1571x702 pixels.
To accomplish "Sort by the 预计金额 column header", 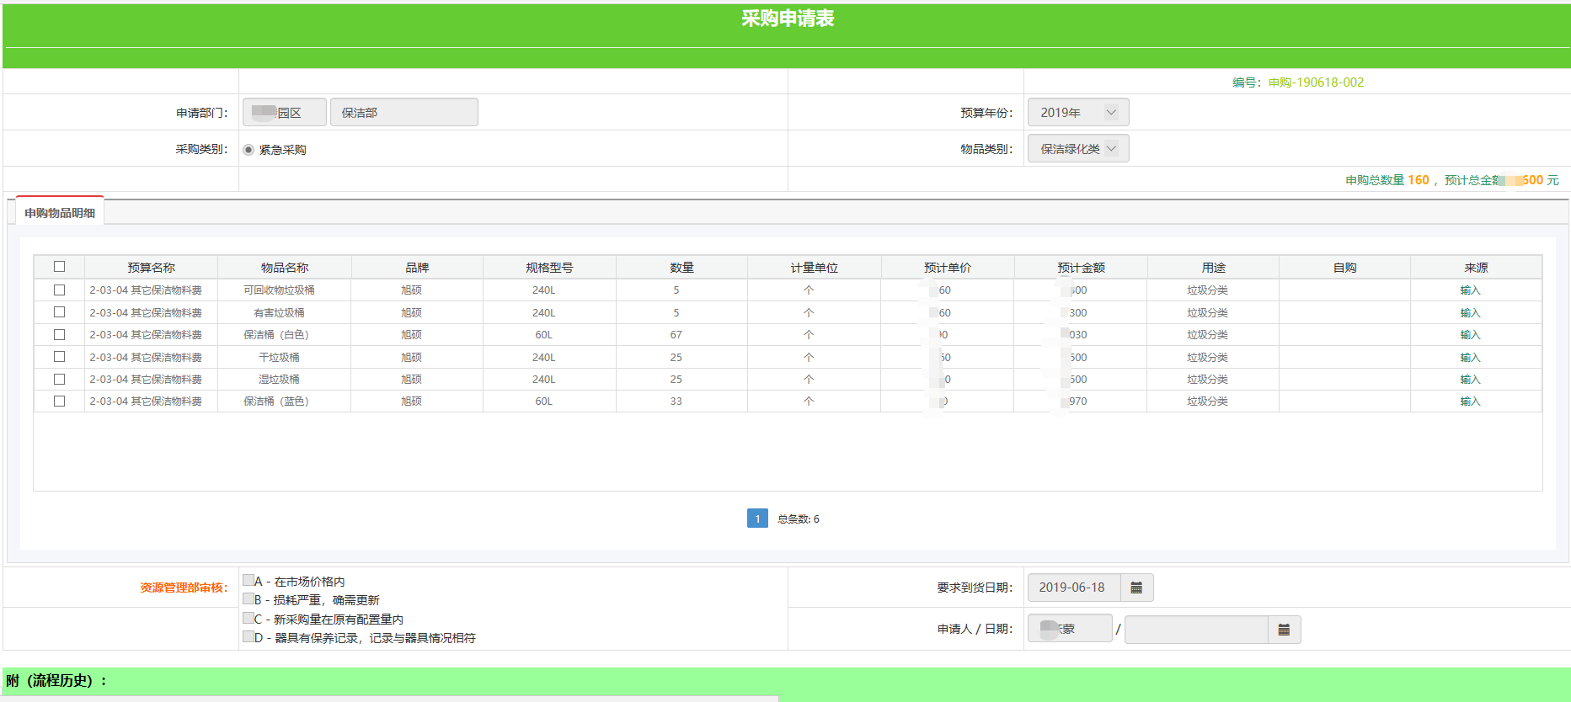I will (1081, 268).
